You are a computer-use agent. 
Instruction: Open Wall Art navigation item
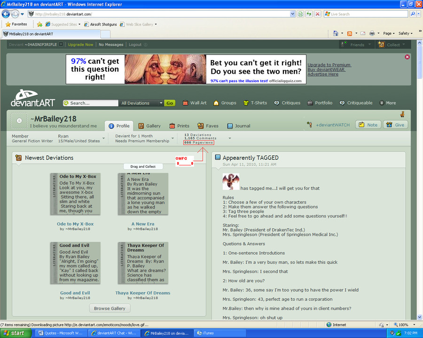coord(195,103)
